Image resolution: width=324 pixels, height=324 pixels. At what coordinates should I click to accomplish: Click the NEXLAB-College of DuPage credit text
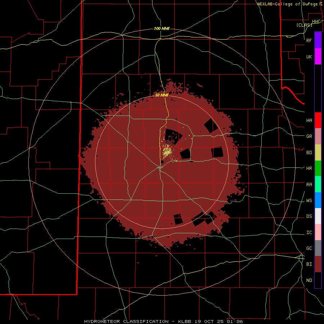click(287, 4)
